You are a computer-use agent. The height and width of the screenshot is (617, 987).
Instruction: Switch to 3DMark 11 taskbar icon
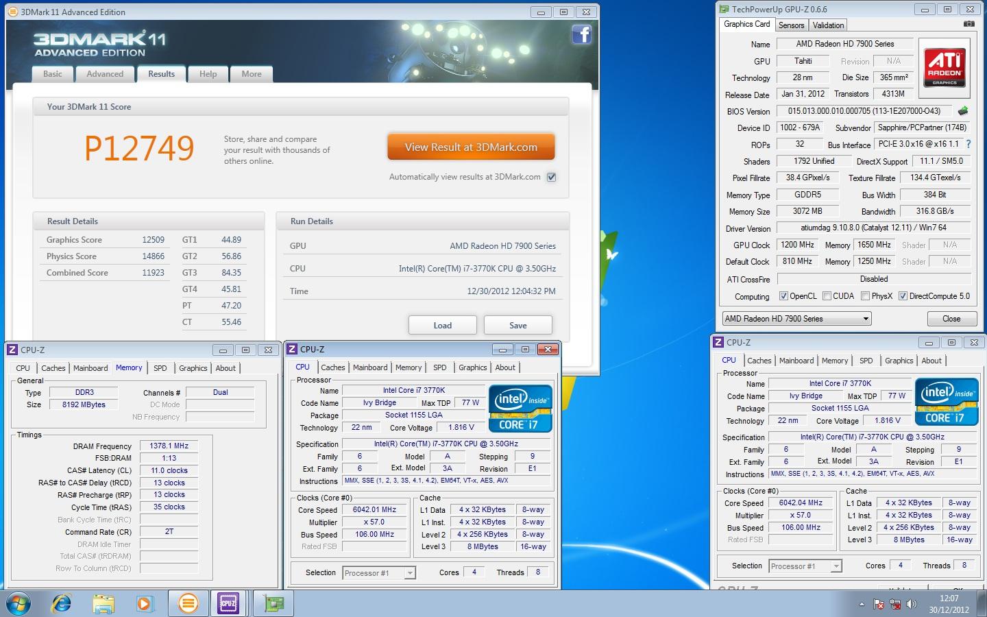(188, 603)
